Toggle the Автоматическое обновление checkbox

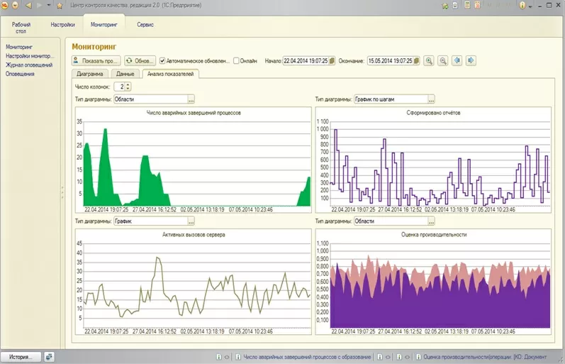tap(162, 61)
